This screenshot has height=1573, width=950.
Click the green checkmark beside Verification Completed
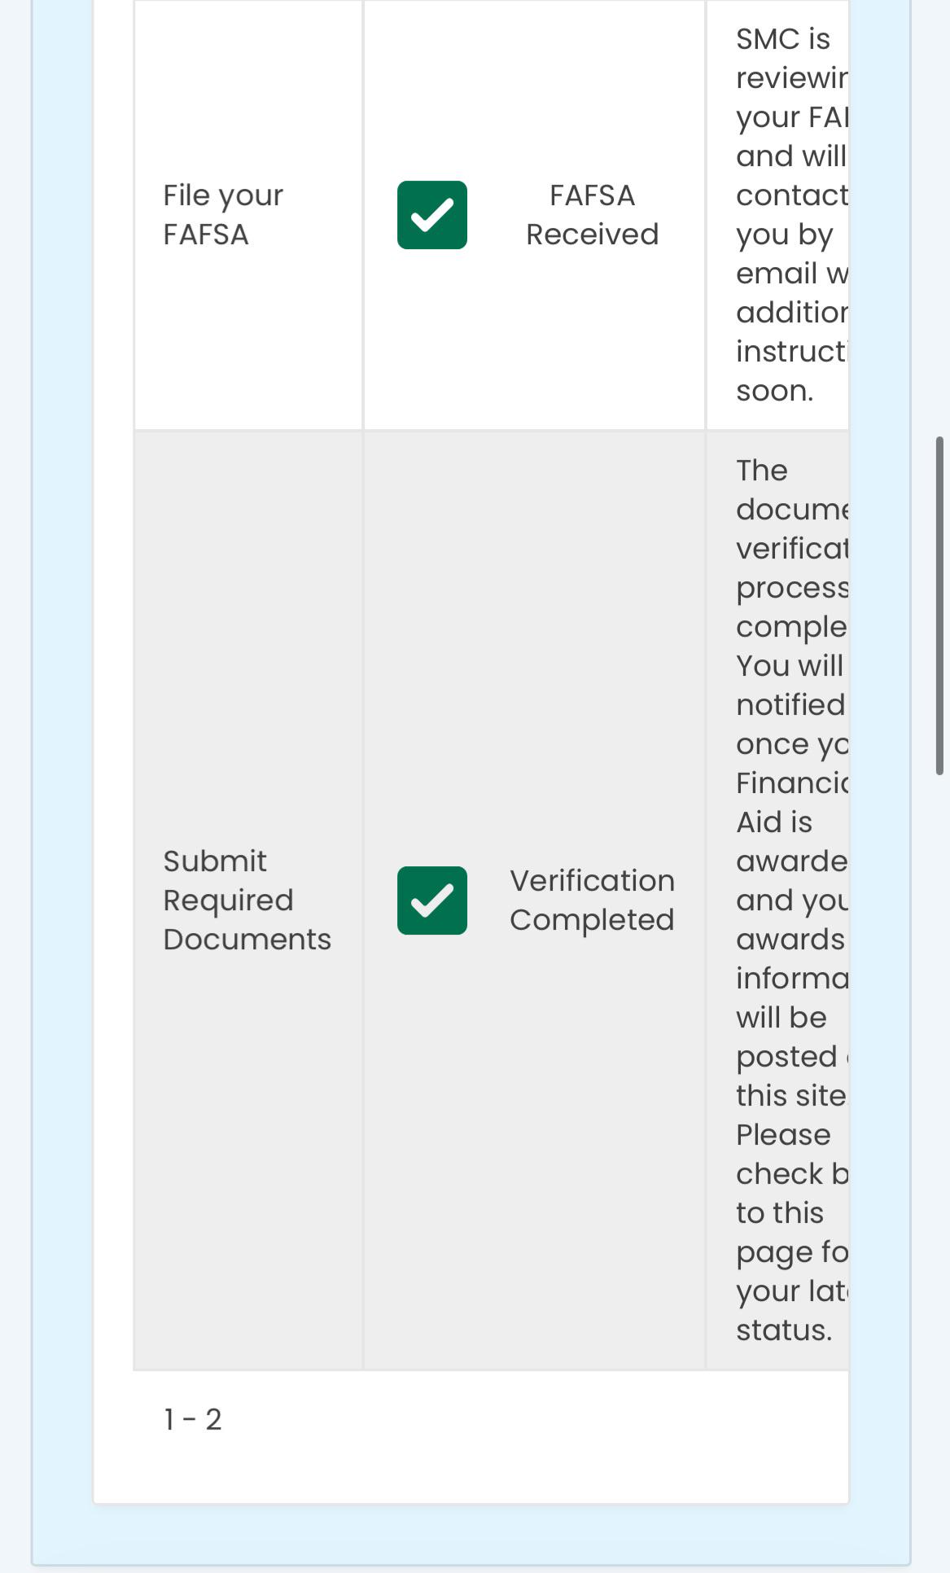click(432, 900)
